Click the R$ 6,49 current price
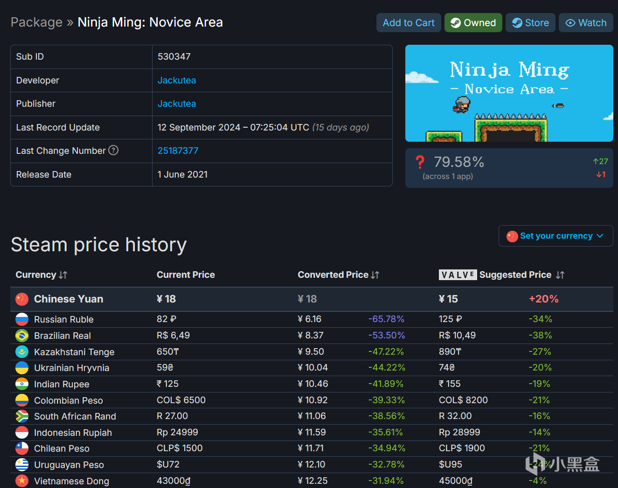Screen dimensions: 618x488 point(173,335)
